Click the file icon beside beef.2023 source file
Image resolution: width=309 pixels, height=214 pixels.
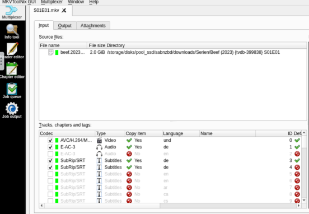[51, 52]
